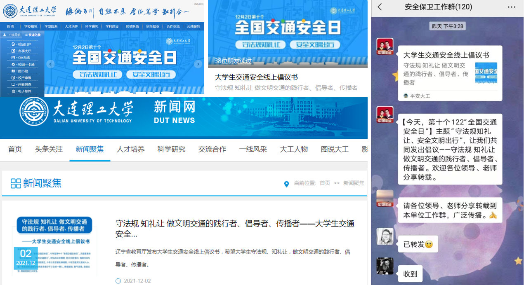
Task: Click the home icon beside 校园门户
Action: click(x=13, y=44)
